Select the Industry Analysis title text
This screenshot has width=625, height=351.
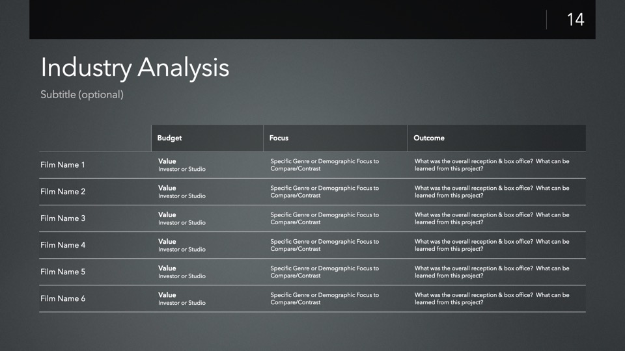(x=135, y=68)
